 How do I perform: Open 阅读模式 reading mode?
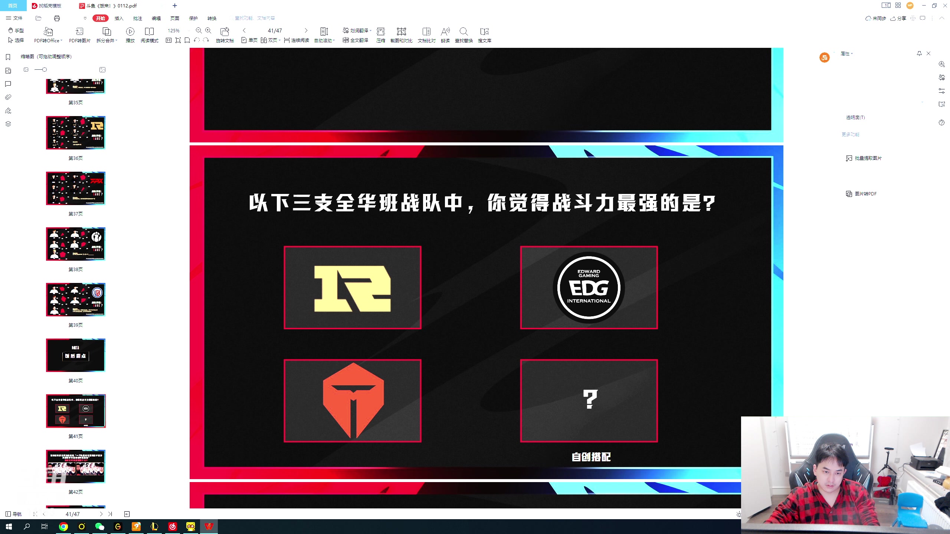click(150, 34)
